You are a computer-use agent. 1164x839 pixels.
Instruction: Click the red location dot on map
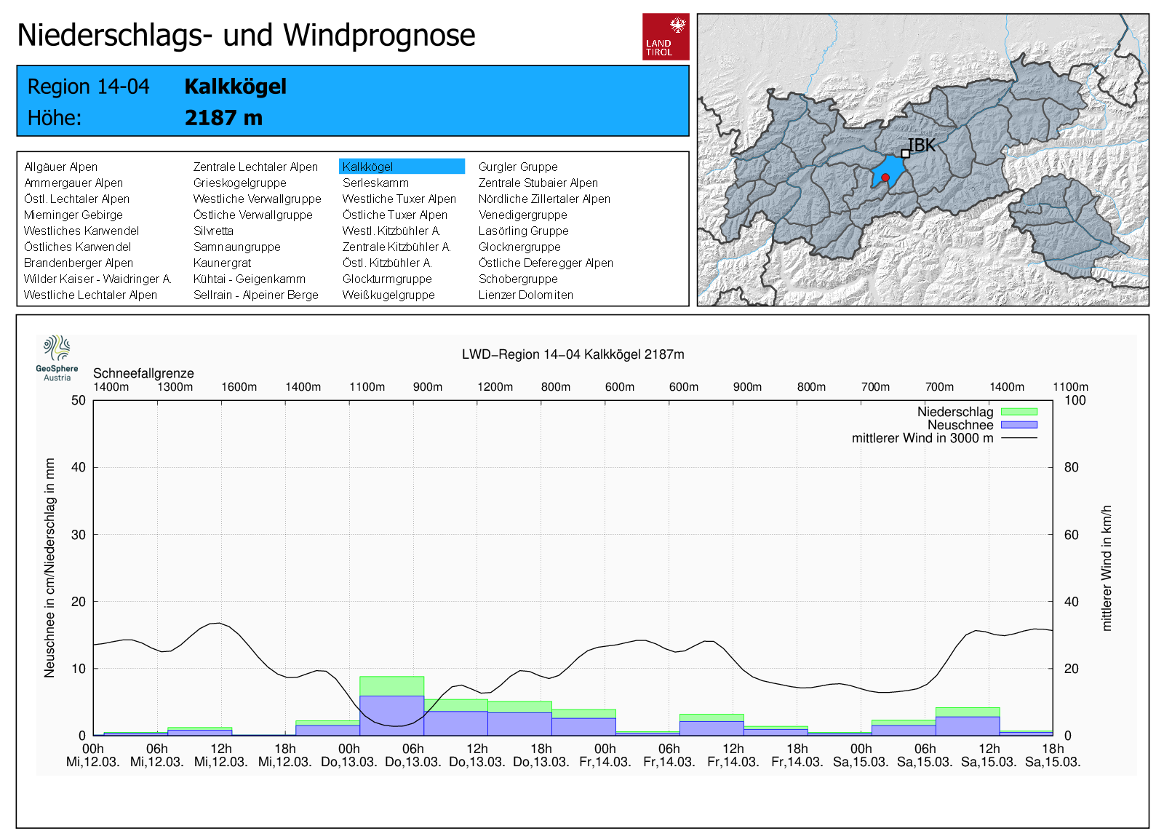pyautogui.click(x=885, y=178)
